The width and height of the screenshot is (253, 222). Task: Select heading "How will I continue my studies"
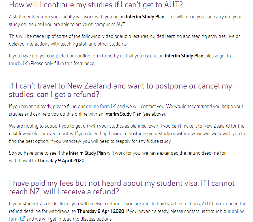[x=96, y=5]
